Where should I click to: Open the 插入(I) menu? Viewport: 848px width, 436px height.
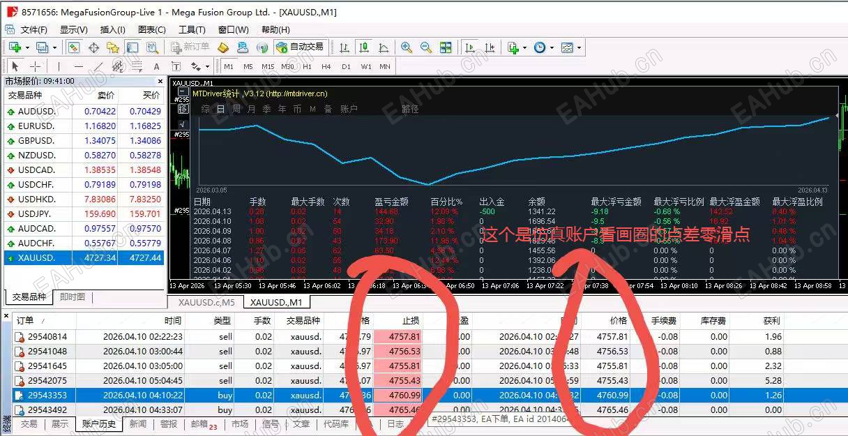coord(113,29)
